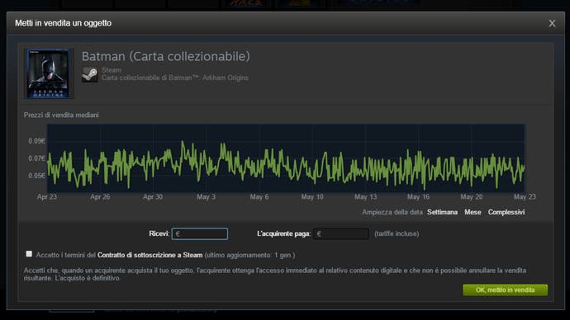570x320 pixels.
Task: Open the Batman Arkham Origins card image
Action: click(49, 73)
